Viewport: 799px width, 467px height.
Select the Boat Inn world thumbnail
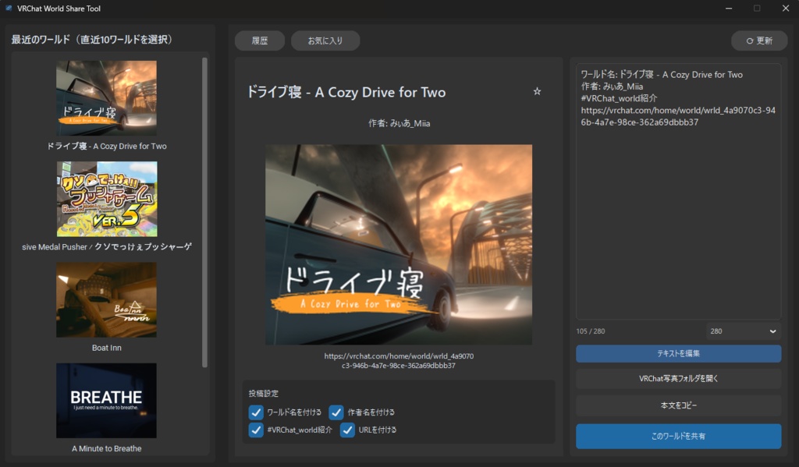[106, 299]
